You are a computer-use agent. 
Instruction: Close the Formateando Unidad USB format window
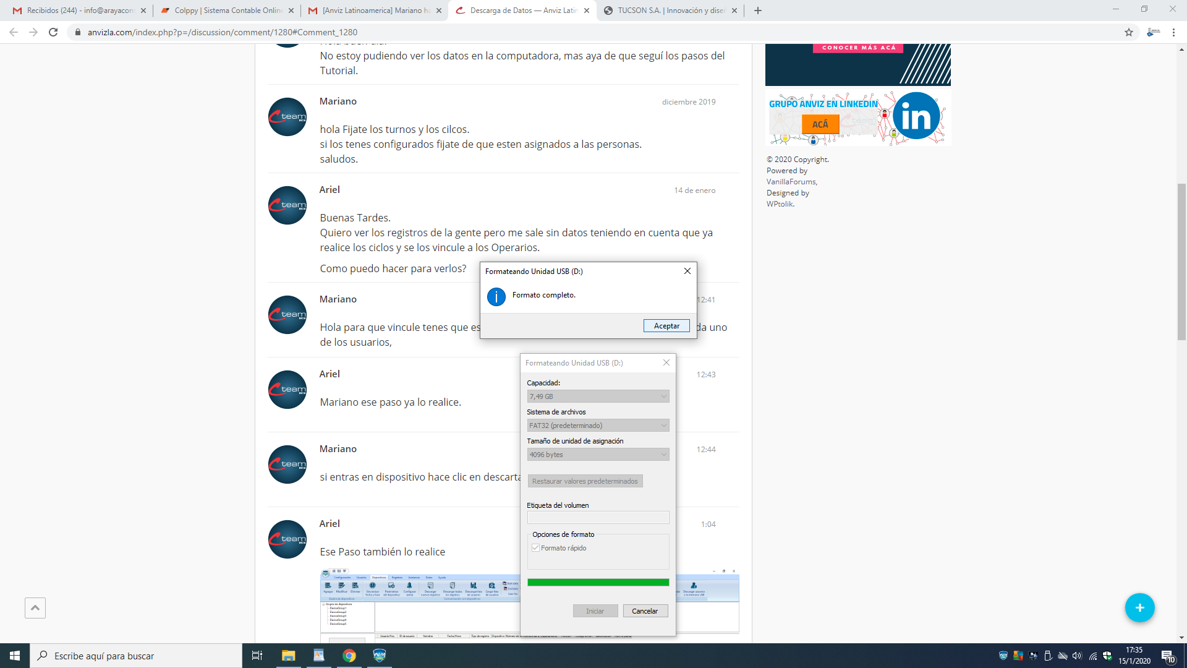(666, 362)
